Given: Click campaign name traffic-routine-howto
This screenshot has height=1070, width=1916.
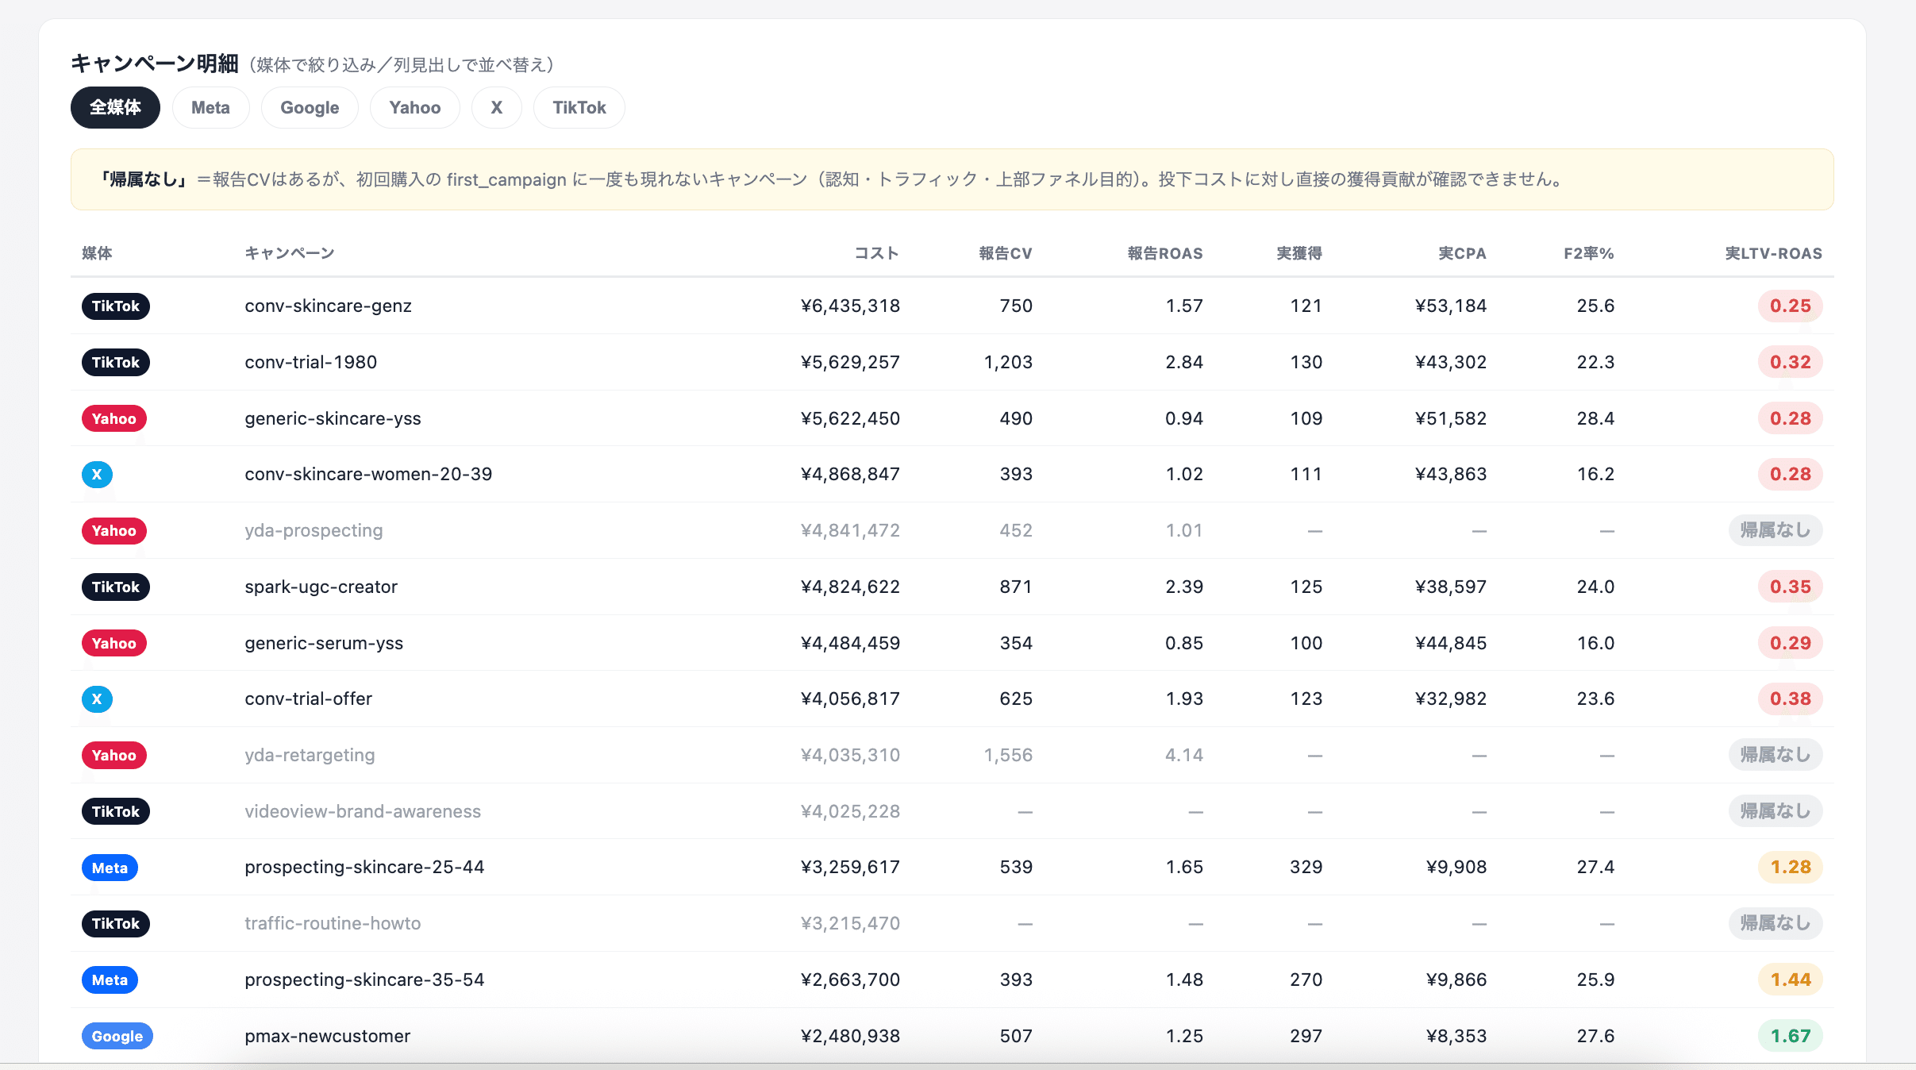Looking at the screenshot, I should tap(333, 923).
